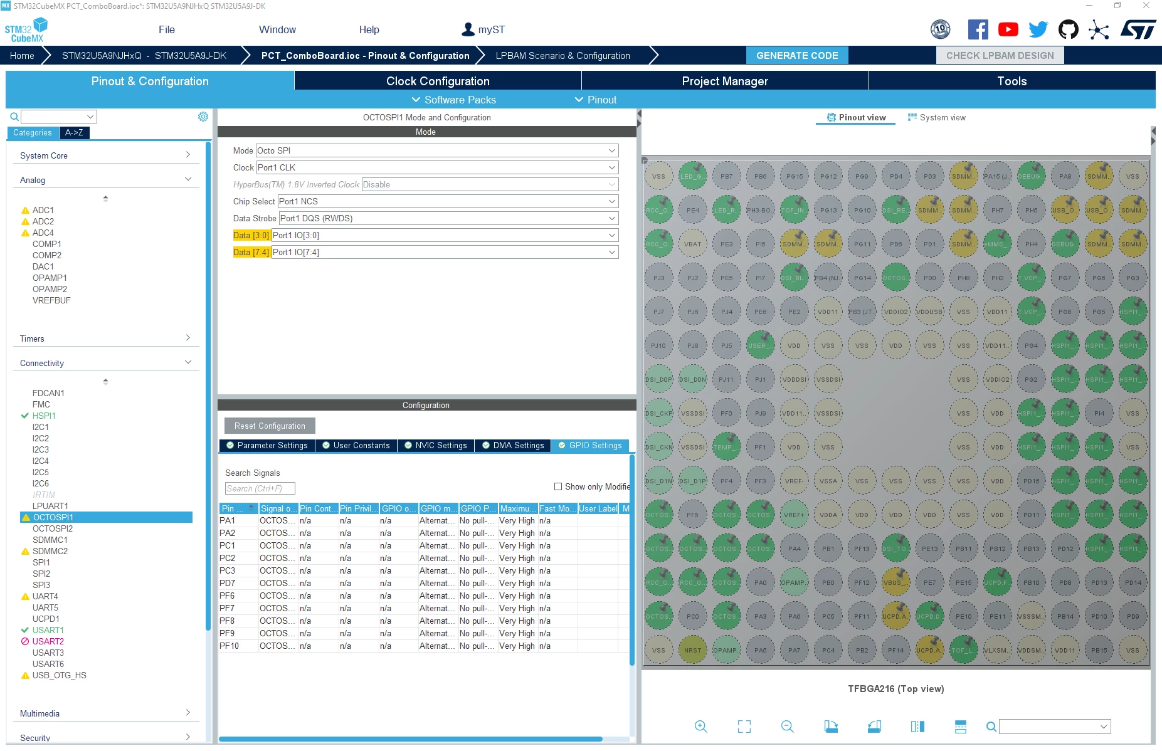Flip the chip horizontally
Screen dimensions: 1162x751
tap(917, 727)
